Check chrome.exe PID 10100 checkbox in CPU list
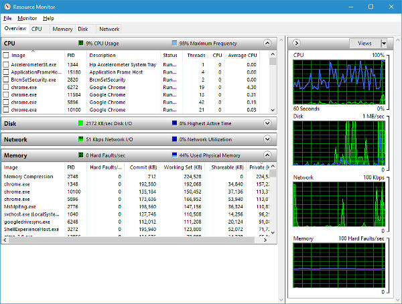The height and width of the screenshot is (304, 402). pyautogui.click(x=6, y=110)
